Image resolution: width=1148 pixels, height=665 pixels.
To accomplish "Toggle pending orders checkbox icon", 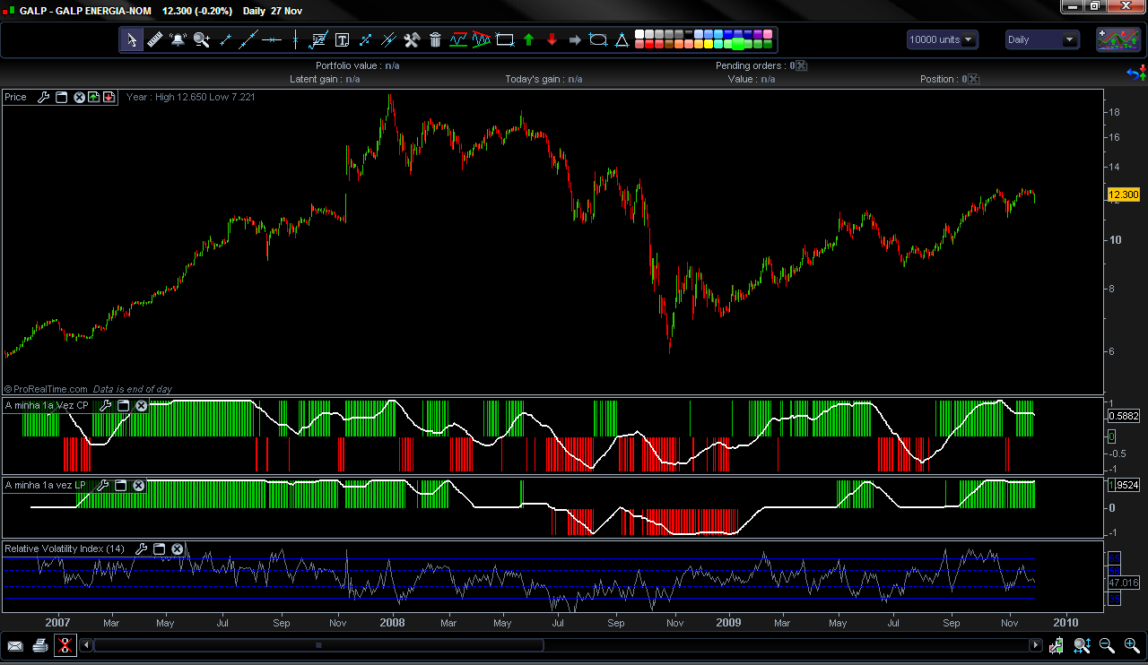I will [801, 65].
